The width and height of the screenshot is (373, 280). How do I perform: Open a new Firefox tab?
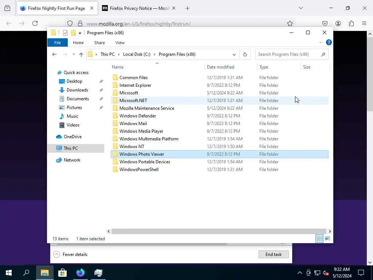187,8
